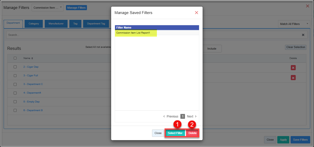Switch to the Manufacturer tab
The height and width of the screenshot is (147, 314).
click(56, 24)
